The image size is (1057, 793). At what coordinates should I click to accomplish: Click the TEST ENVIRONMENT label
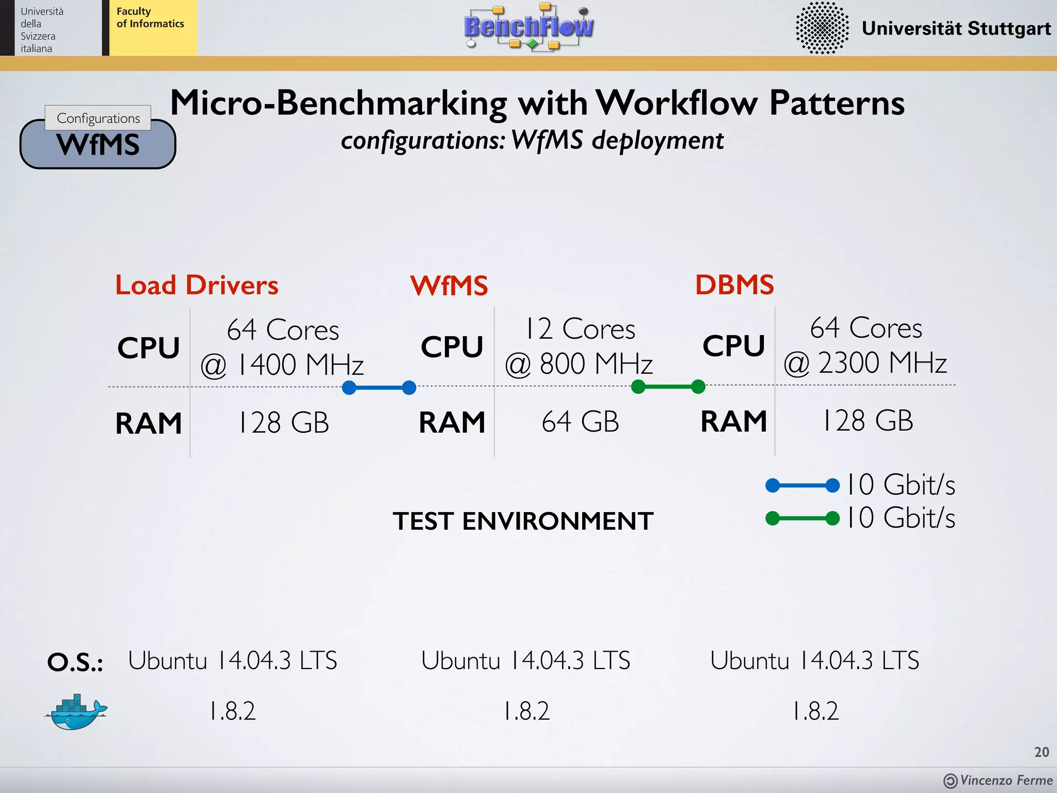point(523,521)
